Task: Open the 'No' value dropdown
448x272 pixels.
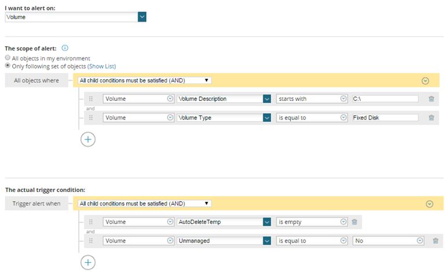Action: click(388, 241)
